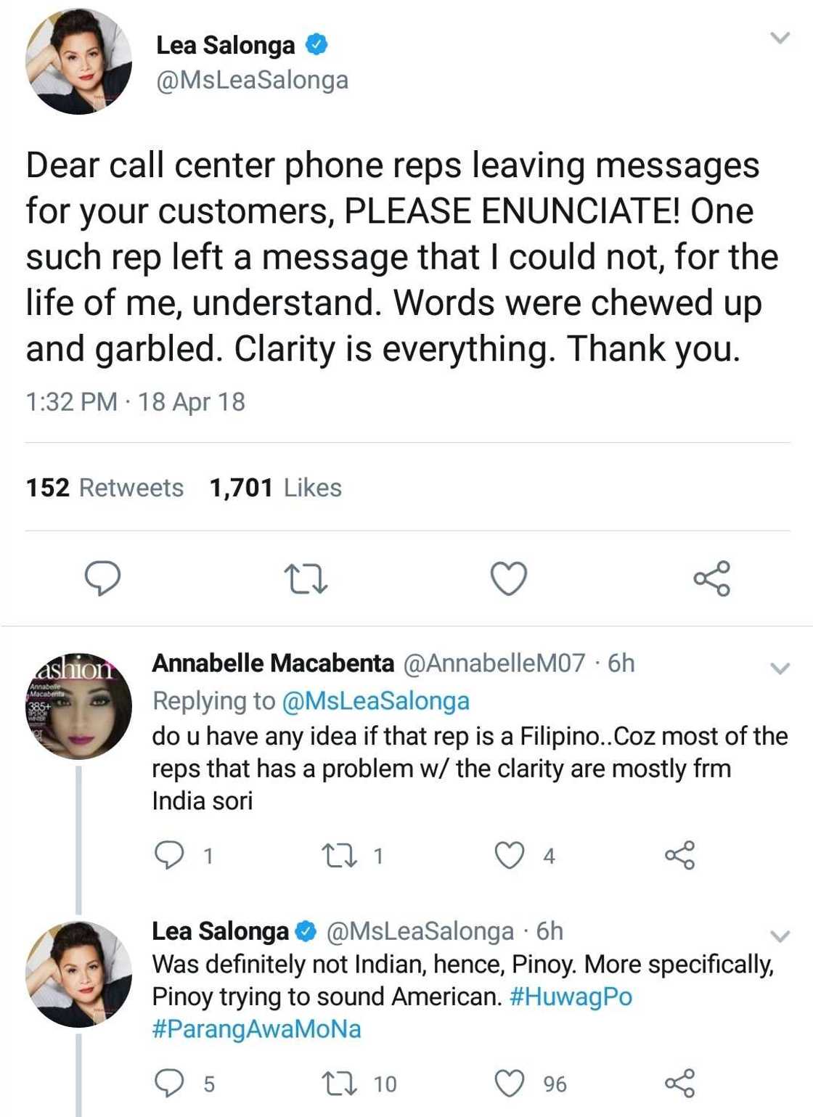
Task: Retweet Lea Salonga's main tweet
Action: click(306, 578)
